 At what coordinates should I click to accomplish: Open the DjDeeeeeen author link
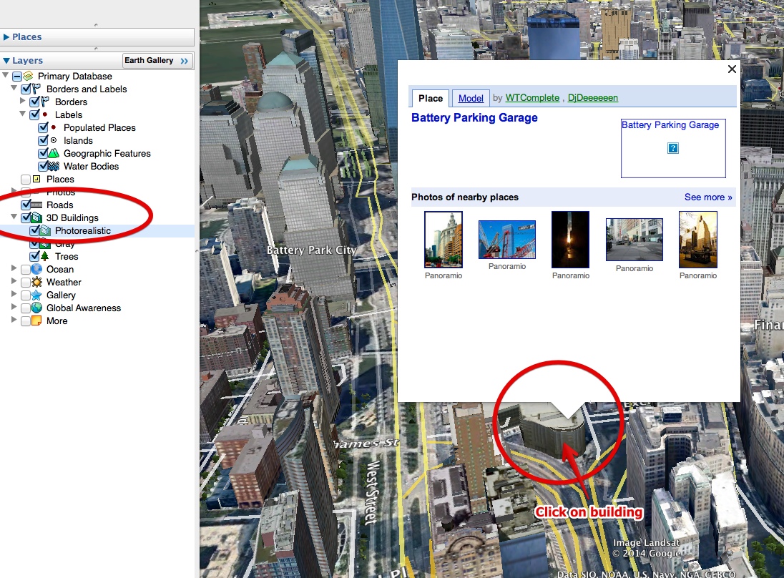(x=592, y=98)
